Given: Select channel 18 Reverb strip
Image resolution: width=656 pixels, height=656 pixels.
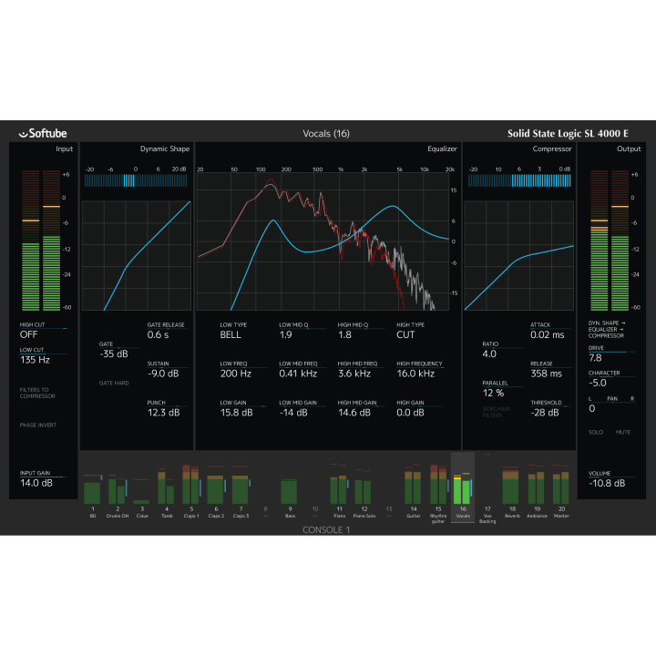Looking at the screenshot, I should click(x=512, y=492).
